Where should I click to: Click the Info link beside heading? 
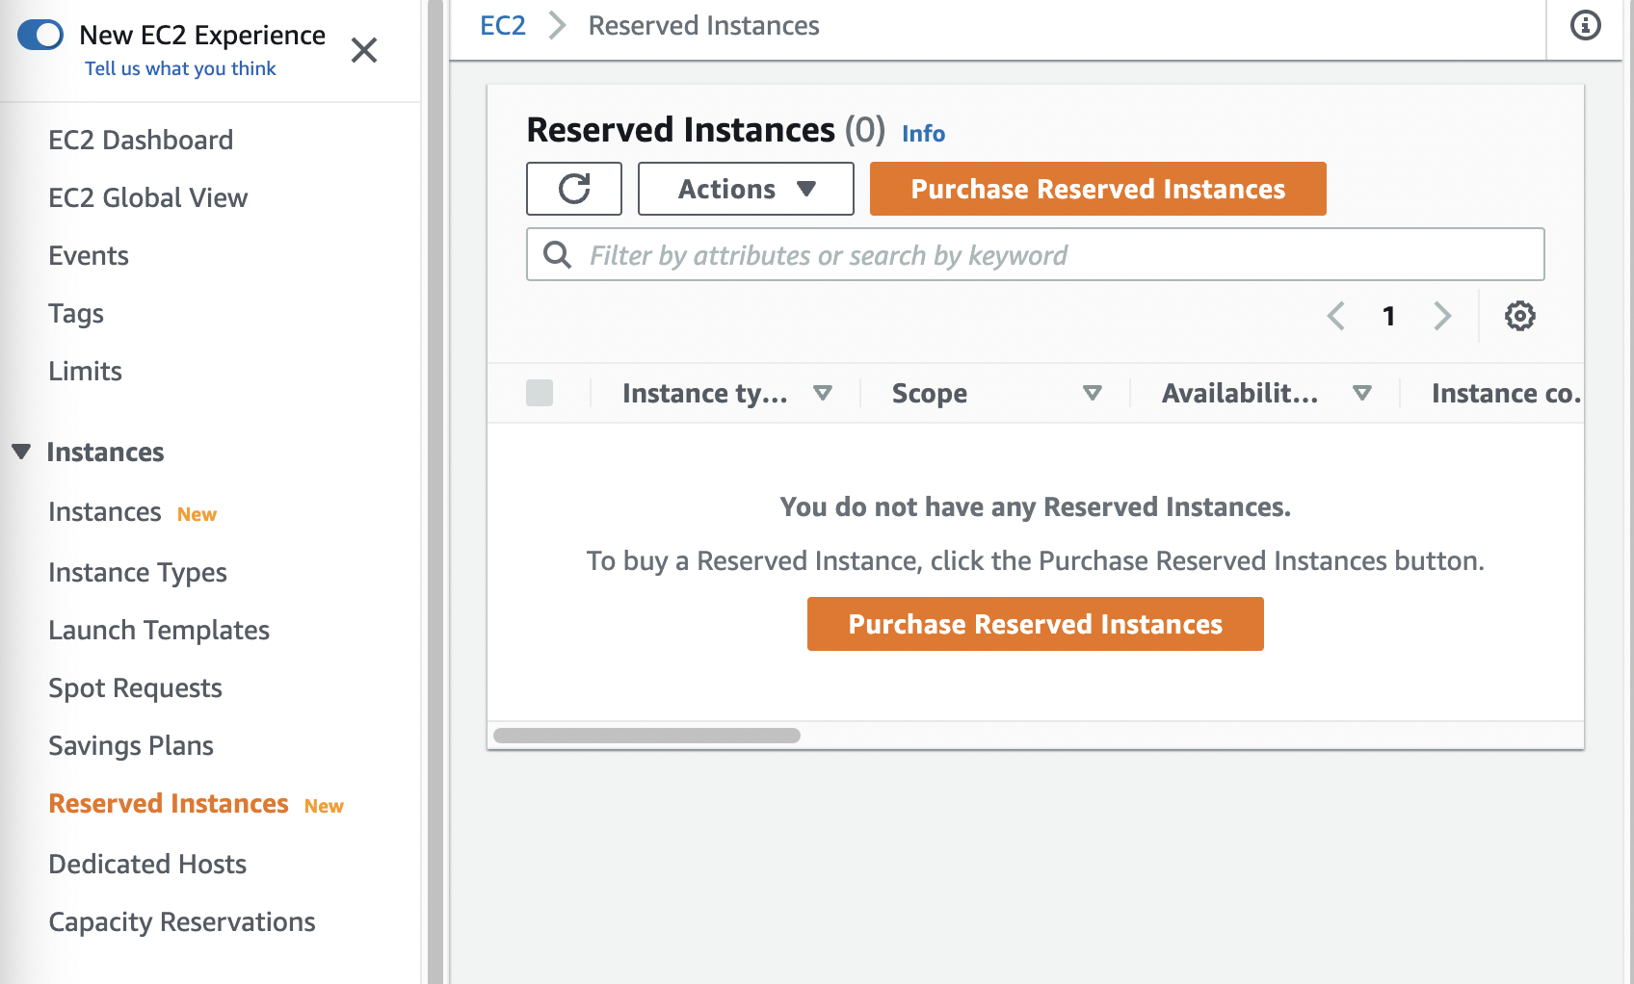[923, 134]
